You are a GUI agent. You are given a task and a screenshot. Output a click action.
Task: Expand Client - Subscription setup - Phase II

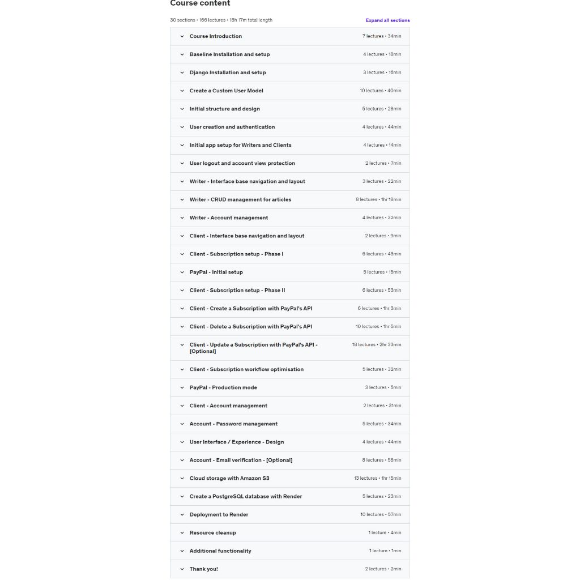coord(237,290)
